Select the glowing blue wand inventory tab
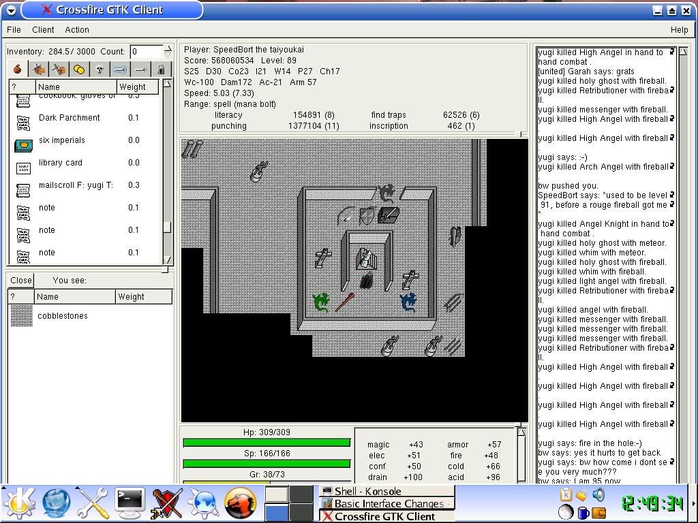Viewport: 698px width, 523px height. pos(120,69)
